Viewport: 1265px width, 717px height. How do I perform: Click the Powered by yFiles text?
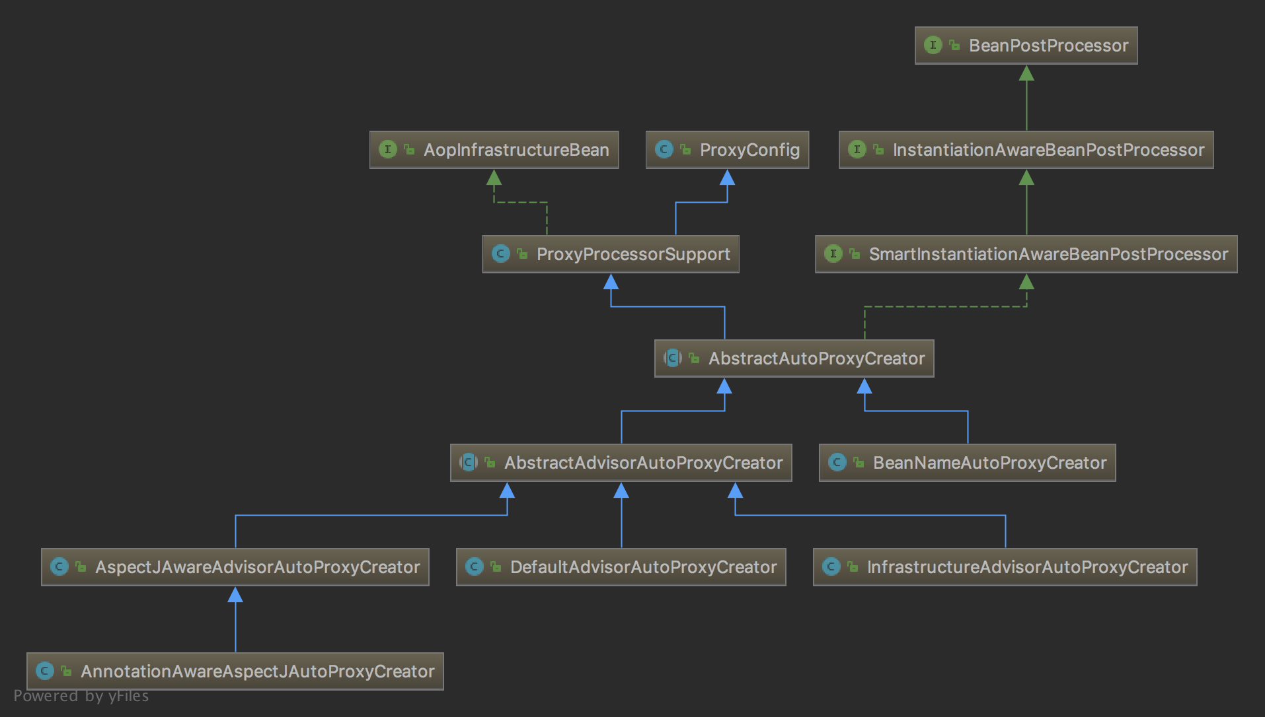[81, 696]
